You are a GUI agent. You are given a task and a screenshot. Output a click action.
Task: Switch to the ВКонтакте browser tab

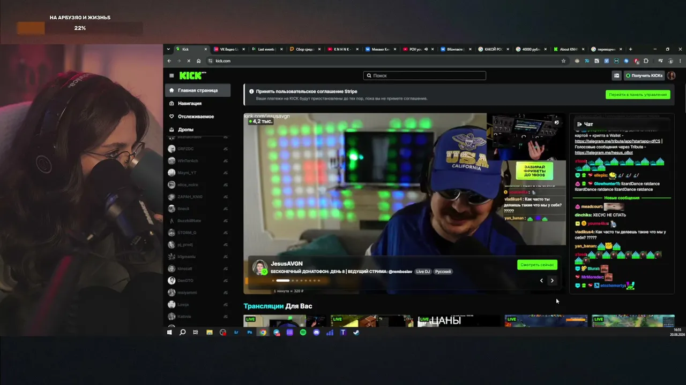457,49
